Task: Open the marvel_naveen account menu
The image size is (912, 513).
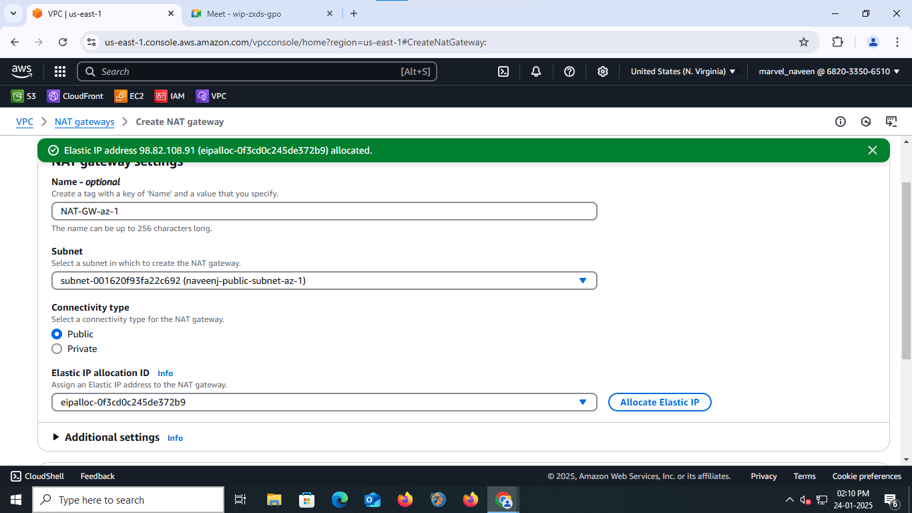Action: click(829, 71)
